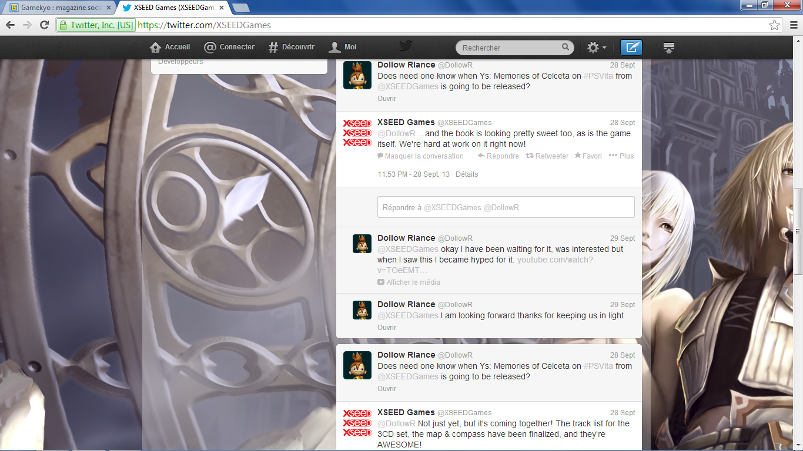This screenshot has height=451, width=803.
Task: Click @XSEEDGames handle beside XSEED Games name
Action: click(464, 123)
